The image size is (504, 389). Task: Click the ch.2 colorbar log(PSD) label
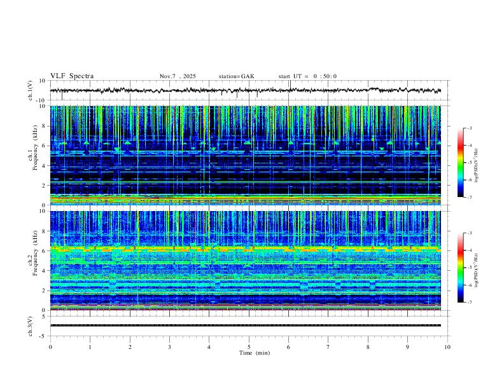(476, 271)
